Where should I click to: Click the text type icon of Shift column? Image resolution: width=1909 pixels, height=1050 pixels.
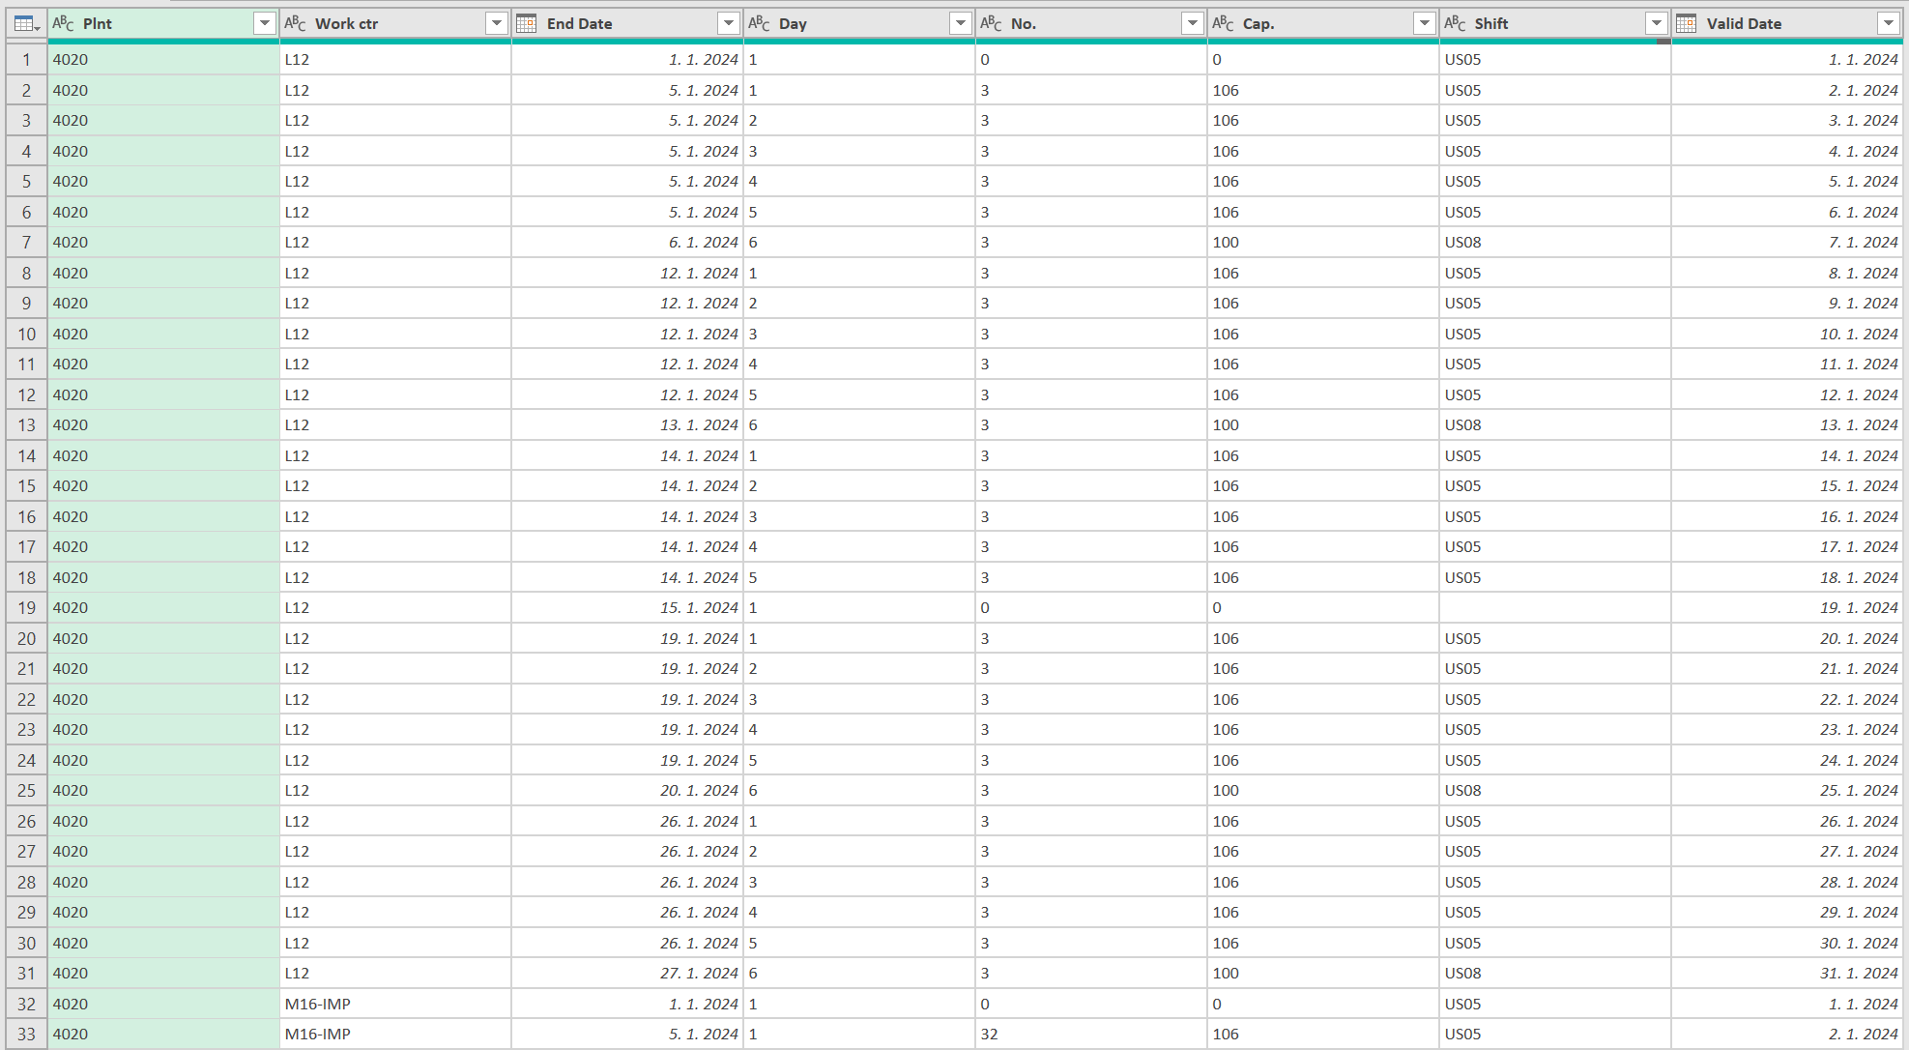click(1456, 23)
